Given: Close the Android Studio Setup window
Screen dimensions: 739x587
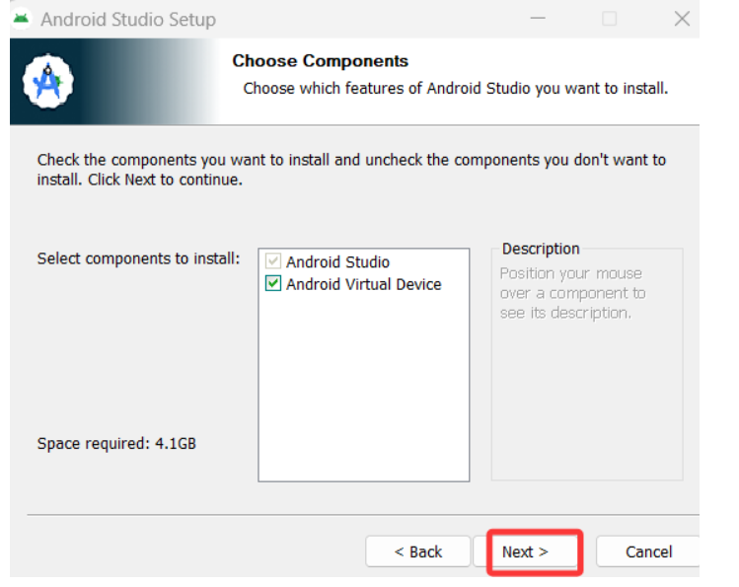Looking at the screenshot, I should (682, 19).
